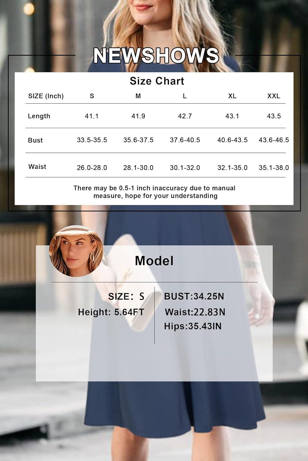Image resolution: width=308 pixels, height=461 pixels.
Task: Select the XL size column header
Action: coord(232,96)
